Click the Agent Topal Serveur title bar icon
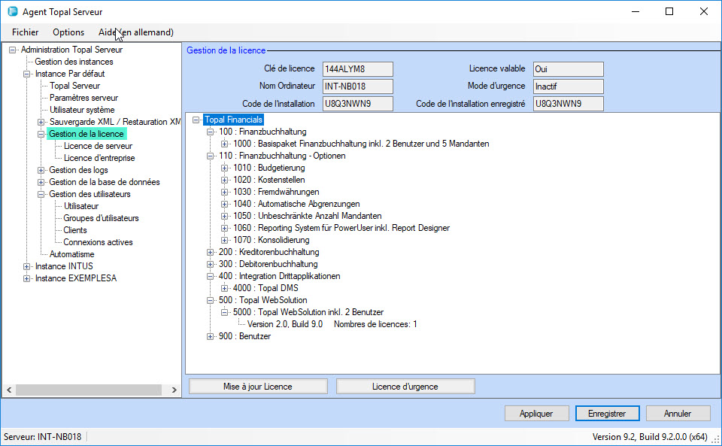 pos(13,12)
